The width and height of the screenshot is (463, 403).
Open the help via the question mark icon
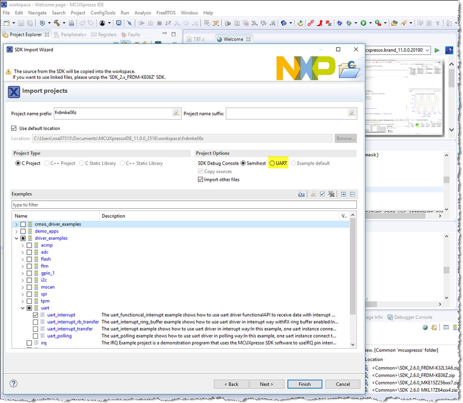pyautogui.click(x=13, y=384)
